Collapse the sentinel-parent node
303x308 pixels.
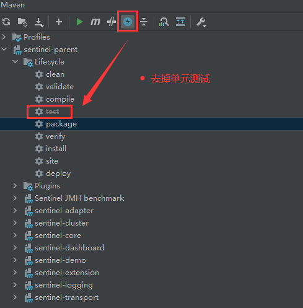coord(4,50)
